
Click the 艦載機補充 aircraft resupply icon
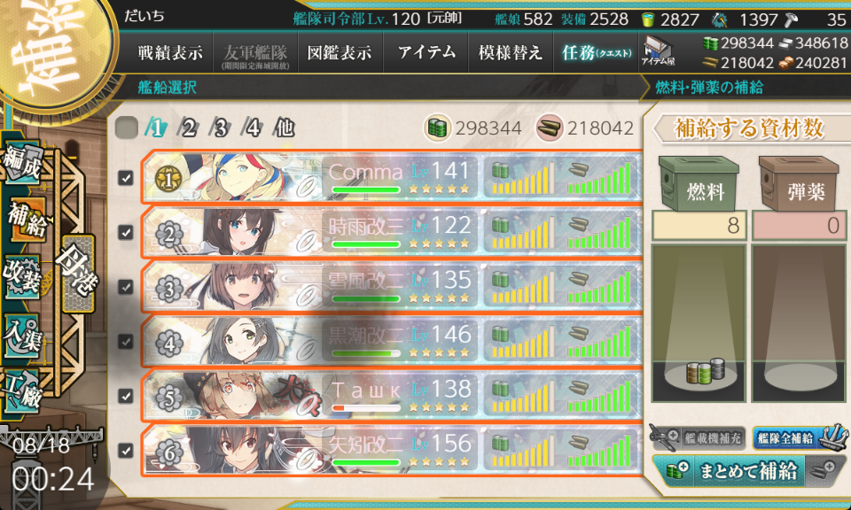pos(697,437)
